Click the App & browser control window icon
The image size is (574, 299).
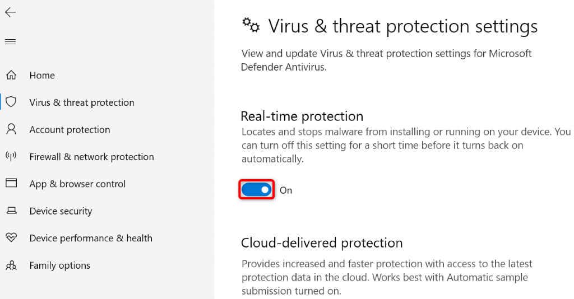coord(11,183)
